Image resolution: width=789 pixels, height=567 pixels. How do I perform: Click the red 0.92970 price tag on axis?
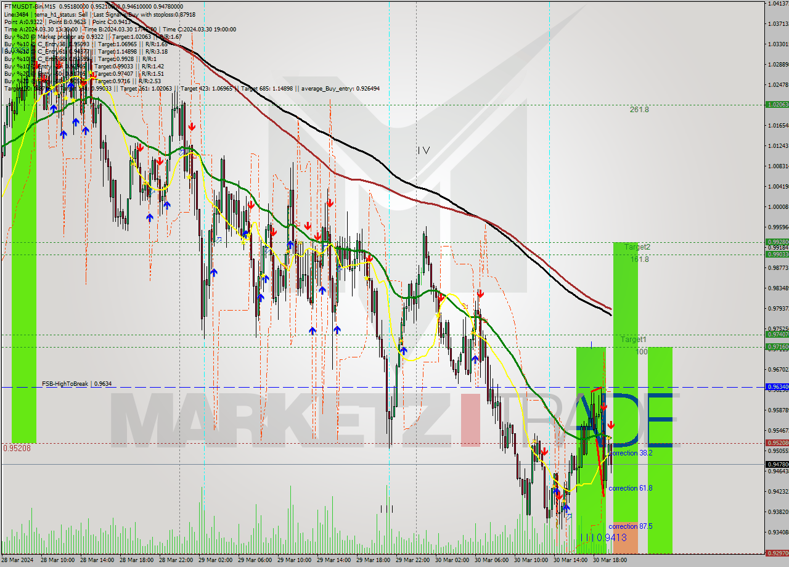(777, 553)
